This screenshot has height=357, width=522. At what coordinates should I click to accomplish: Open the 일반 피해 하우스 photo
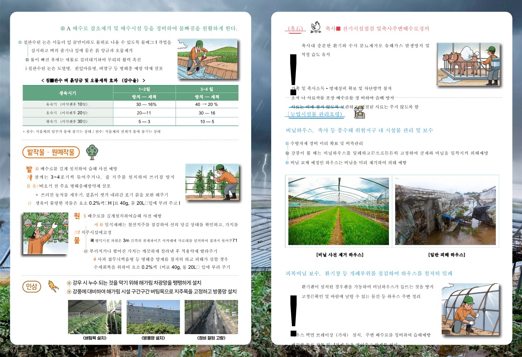coord(445,211)
